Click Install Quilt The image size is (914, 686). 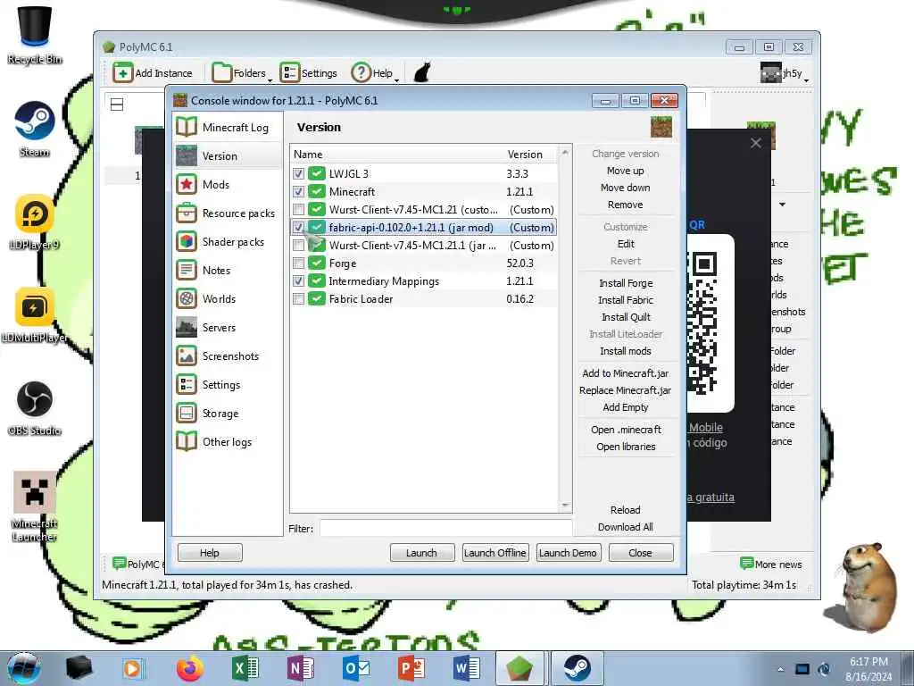[625, 317]
